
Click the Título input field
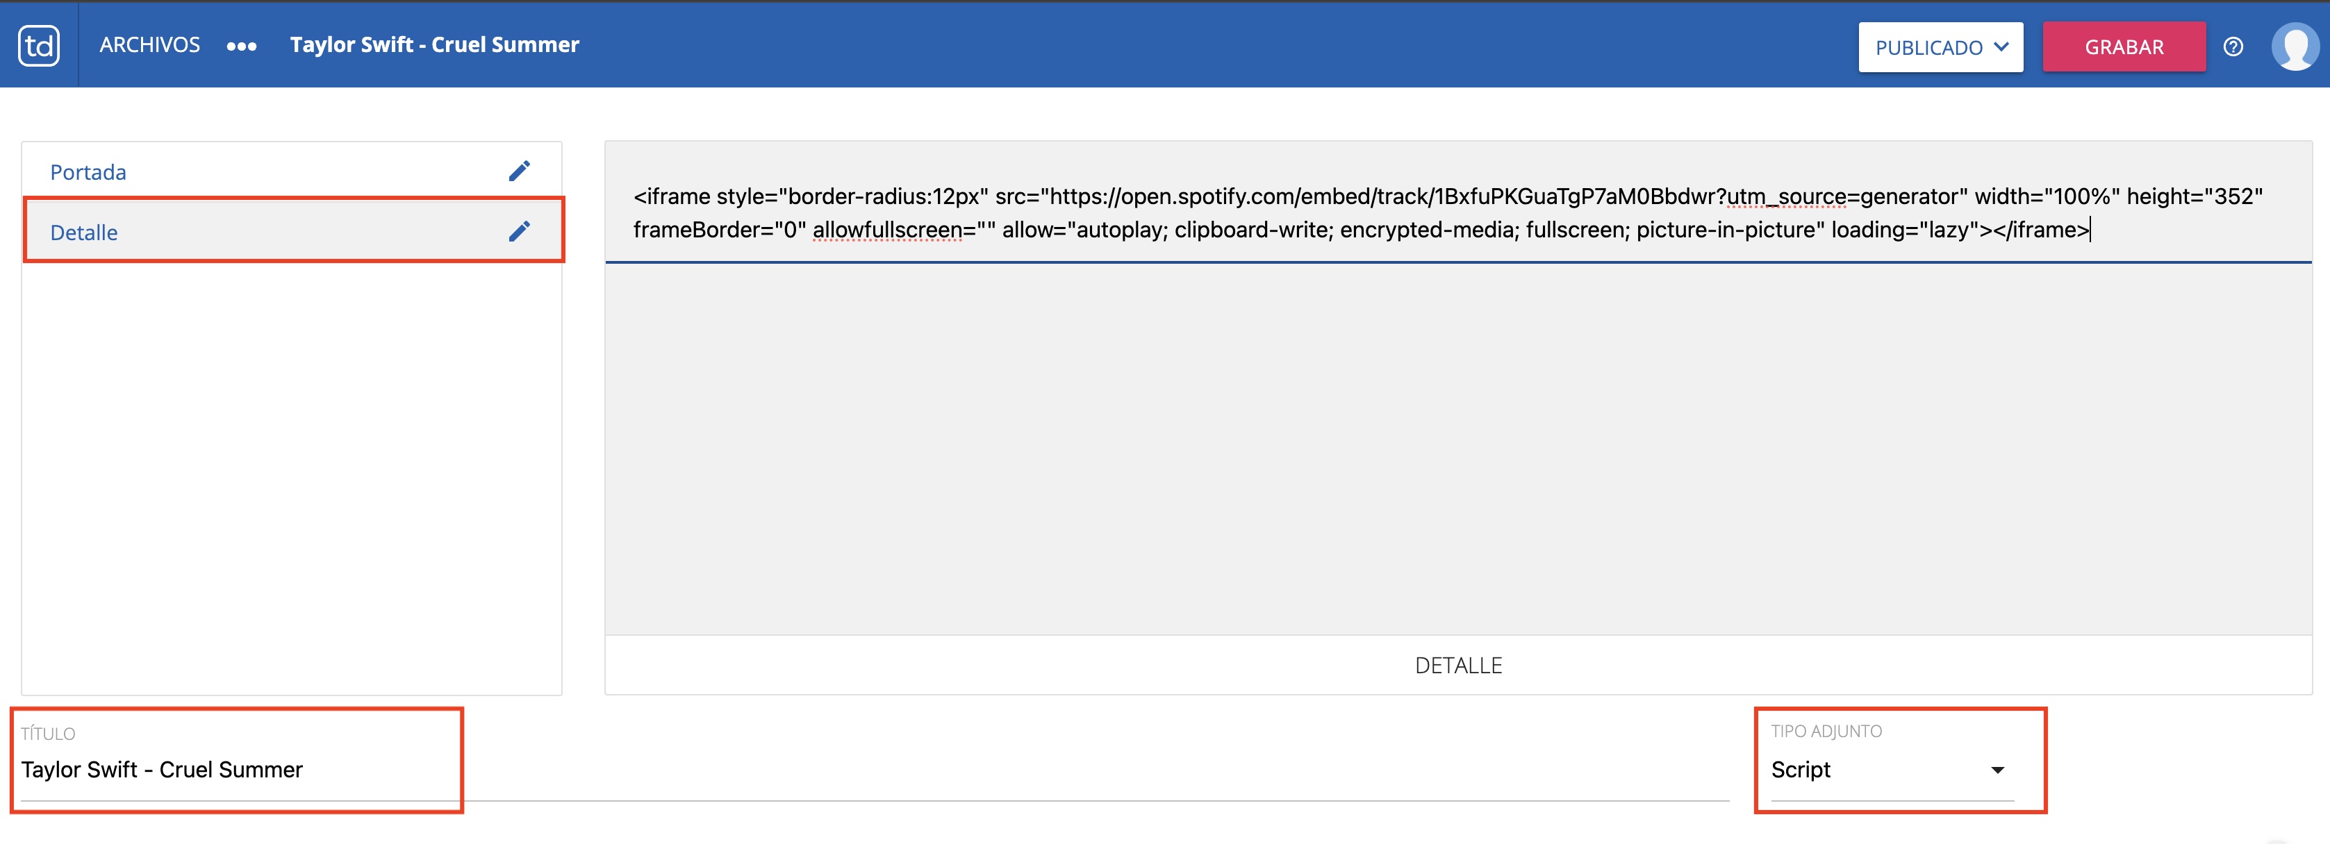pyautogui.click(x=236, y=770)
